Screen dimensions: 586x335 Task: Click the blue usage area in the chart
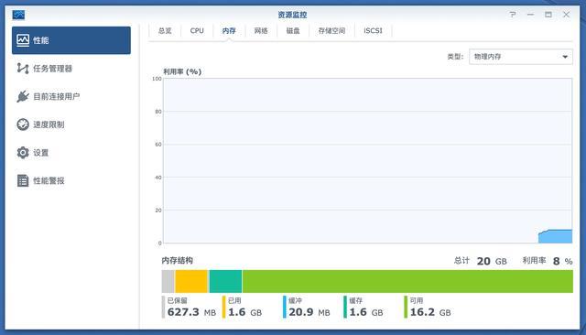[556, 237]
